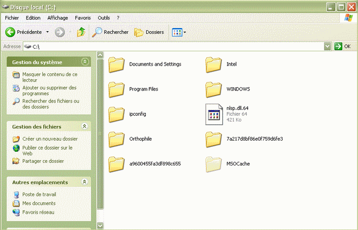Open the view mode (Affichage) icon
This screenshot has height=230, width=358.
[x=177, y=32]
